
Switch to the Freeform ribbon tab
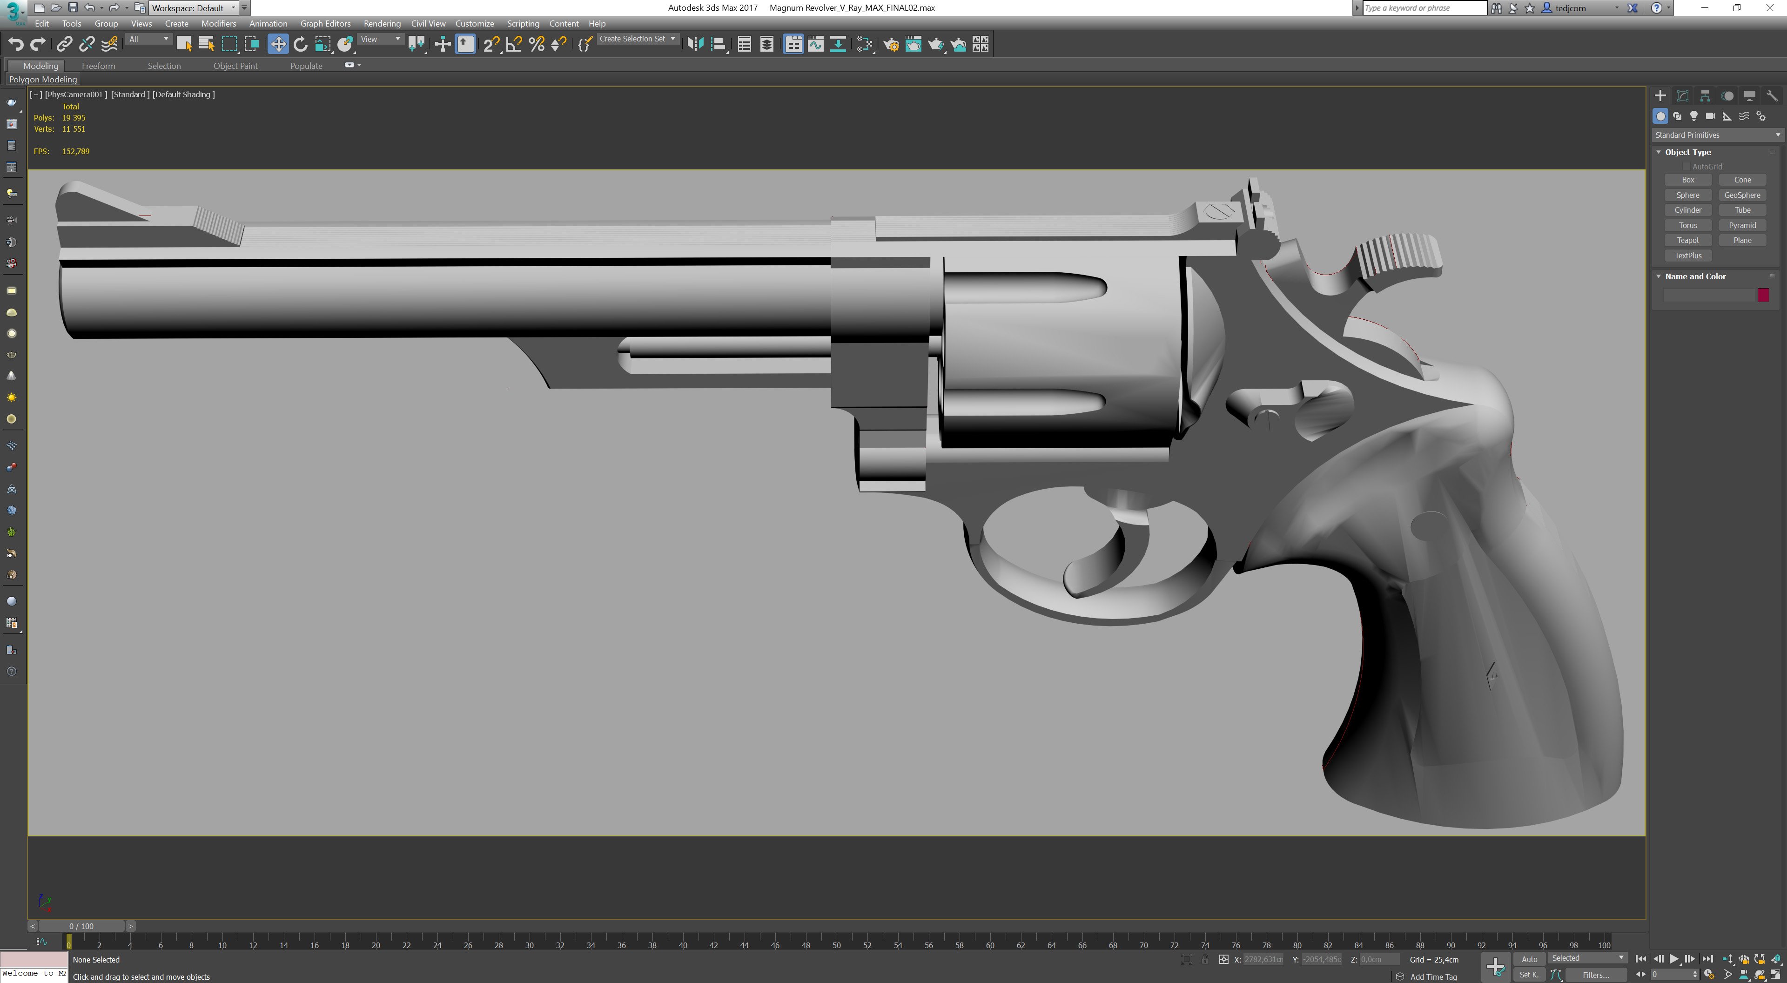99,65
